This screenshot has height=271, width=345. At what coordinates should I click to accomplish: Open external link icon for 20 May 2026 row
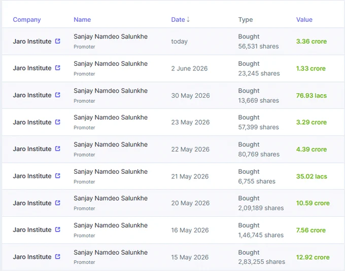click(57, 203)
